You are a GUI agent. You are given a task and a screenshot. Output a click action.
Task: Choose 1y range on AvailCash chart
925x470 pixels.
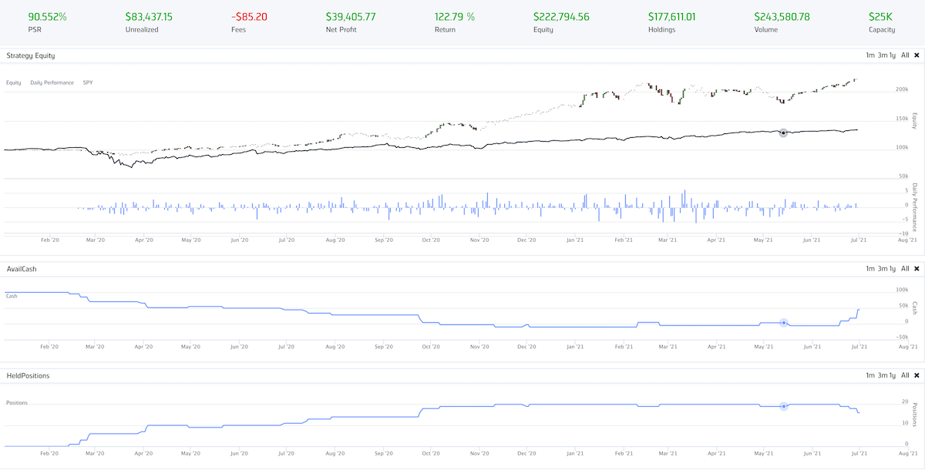click(893, 269)
